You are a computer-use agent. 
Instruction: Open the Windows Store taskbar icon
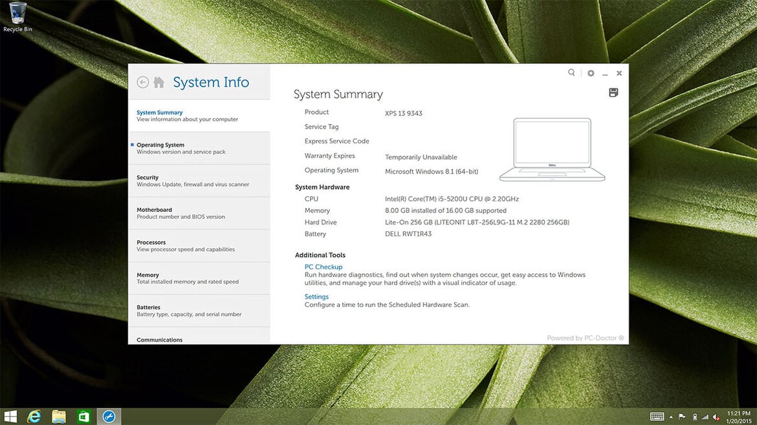(x=84, y=417)
